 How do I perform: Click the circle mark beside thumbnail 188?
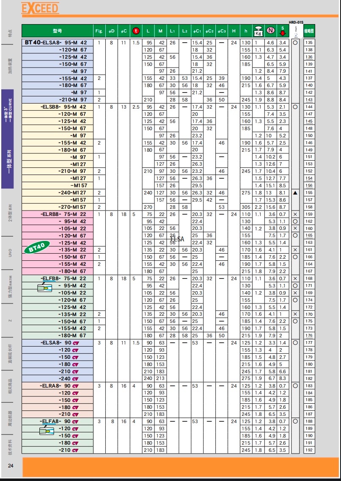[295, 422]
